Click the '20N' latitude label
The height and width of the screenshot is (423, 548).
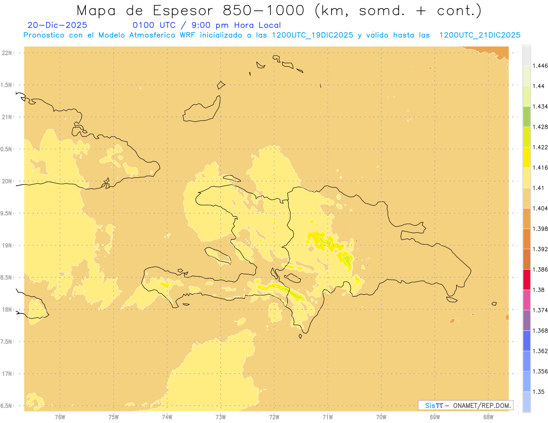7,181
